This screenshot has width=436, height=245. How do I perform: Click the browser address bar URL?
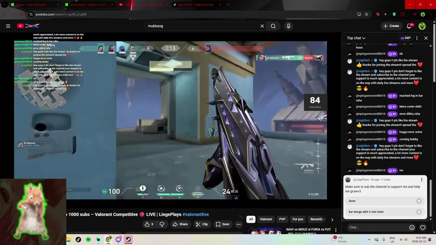coord(61,14)
